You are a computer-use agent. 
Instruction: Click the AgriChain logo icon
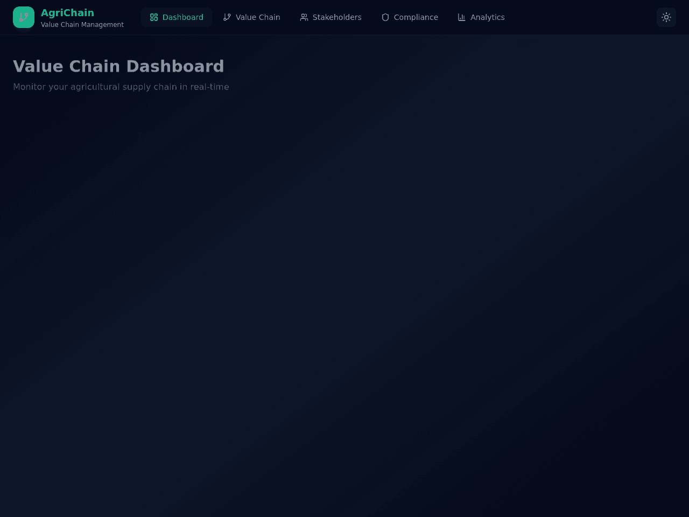point(24,17)
